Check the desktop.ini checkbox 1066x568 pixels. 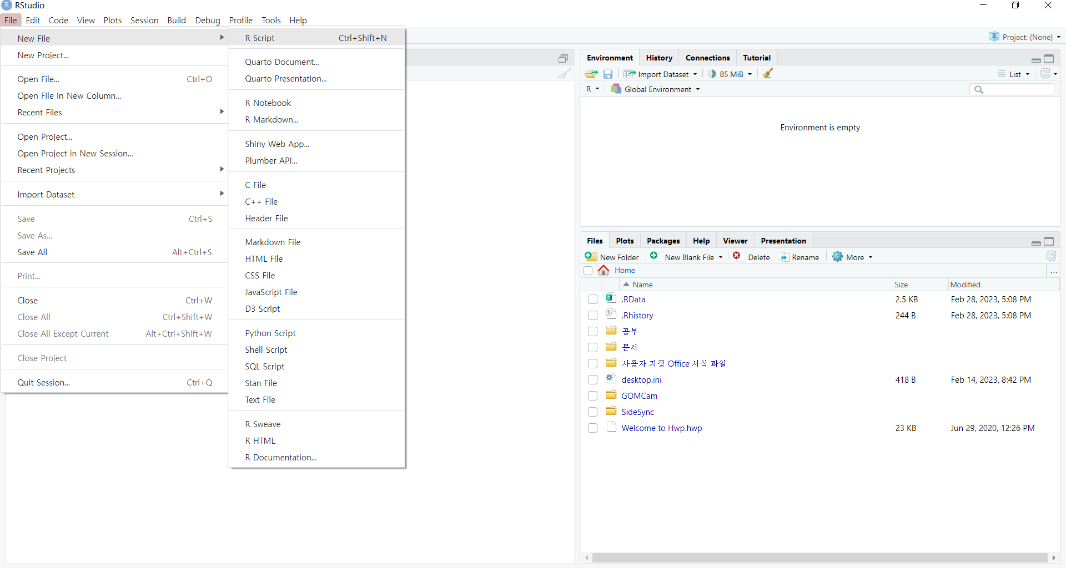click(x=592, y=380)
